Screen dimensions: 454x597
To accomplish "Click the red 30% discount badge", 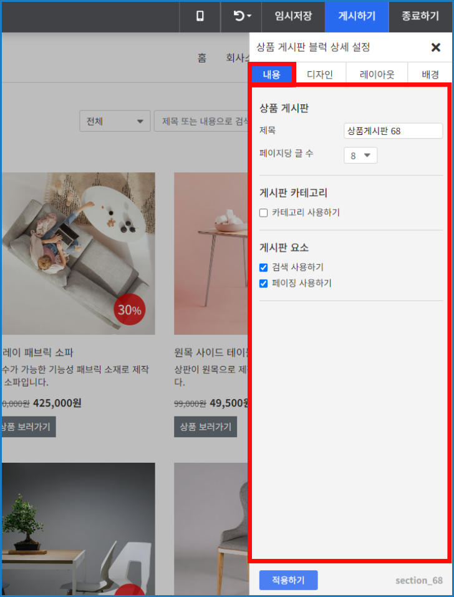I will (x=129, y=310).
